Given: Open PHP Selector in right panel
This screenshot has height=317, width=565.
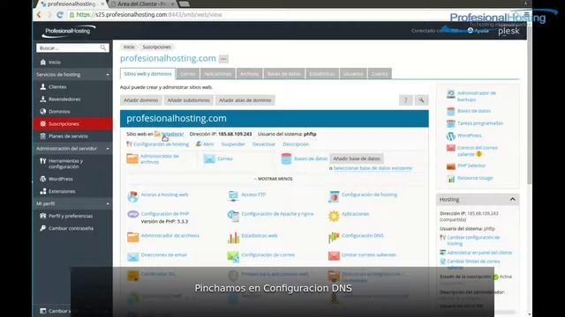Looking at the screenshot, I should pos(471,166).
